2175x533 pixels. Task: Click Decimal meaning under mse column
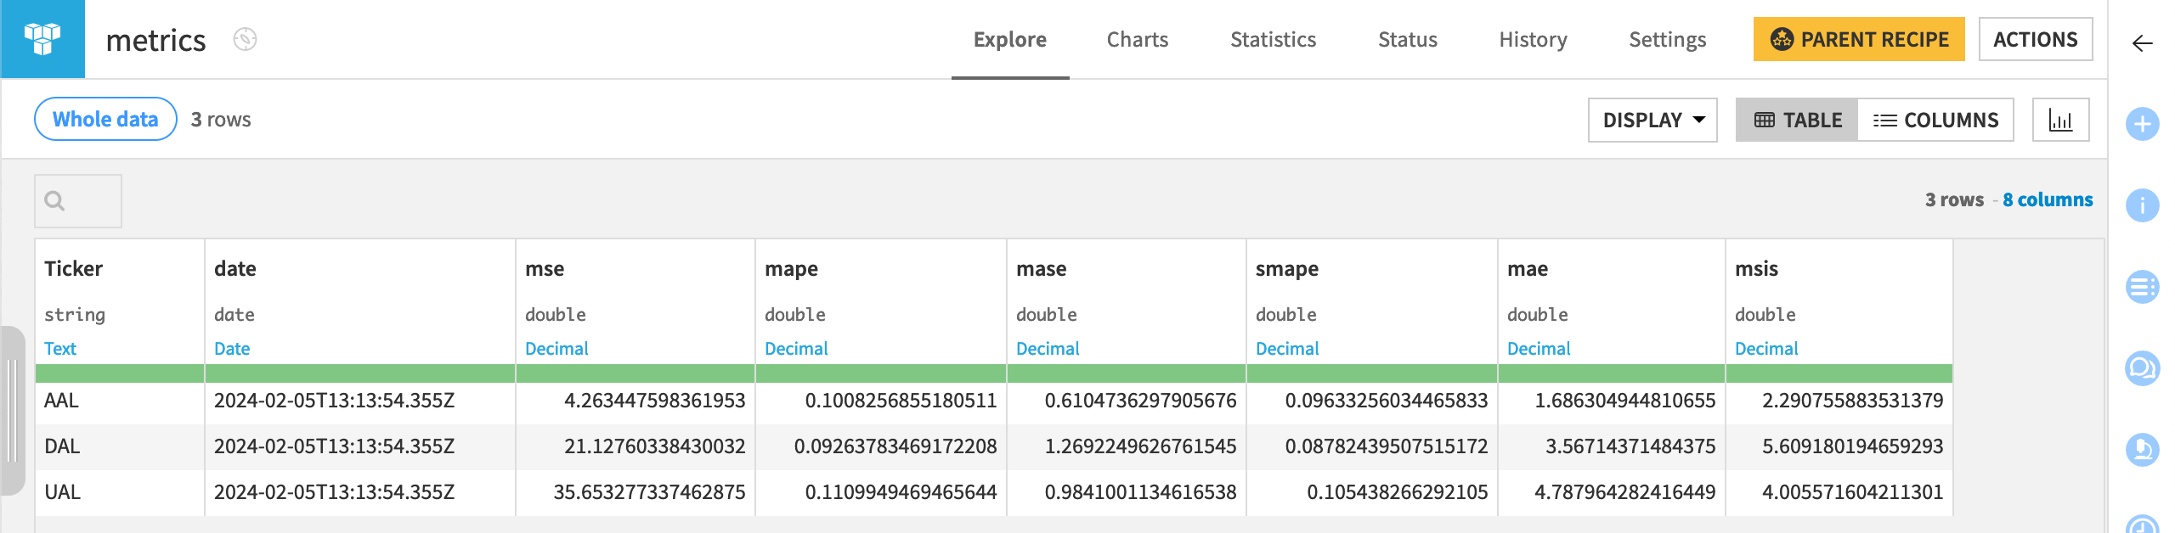tap(556, 348)
